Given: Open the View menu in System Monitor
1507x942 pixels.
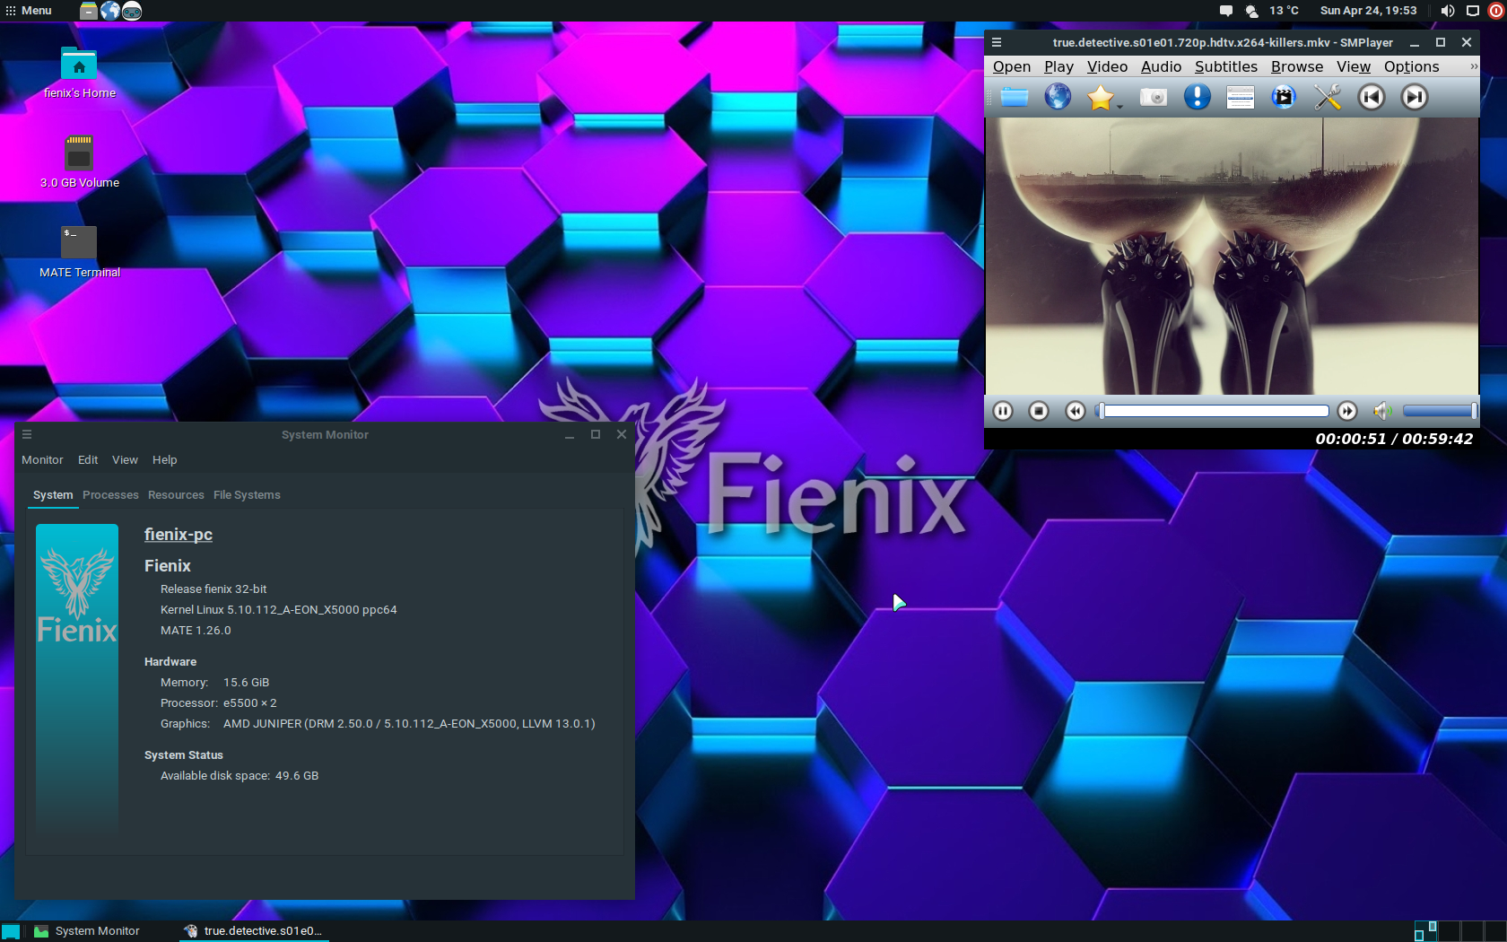Looking at the screenshot, I should coord(125,459).
